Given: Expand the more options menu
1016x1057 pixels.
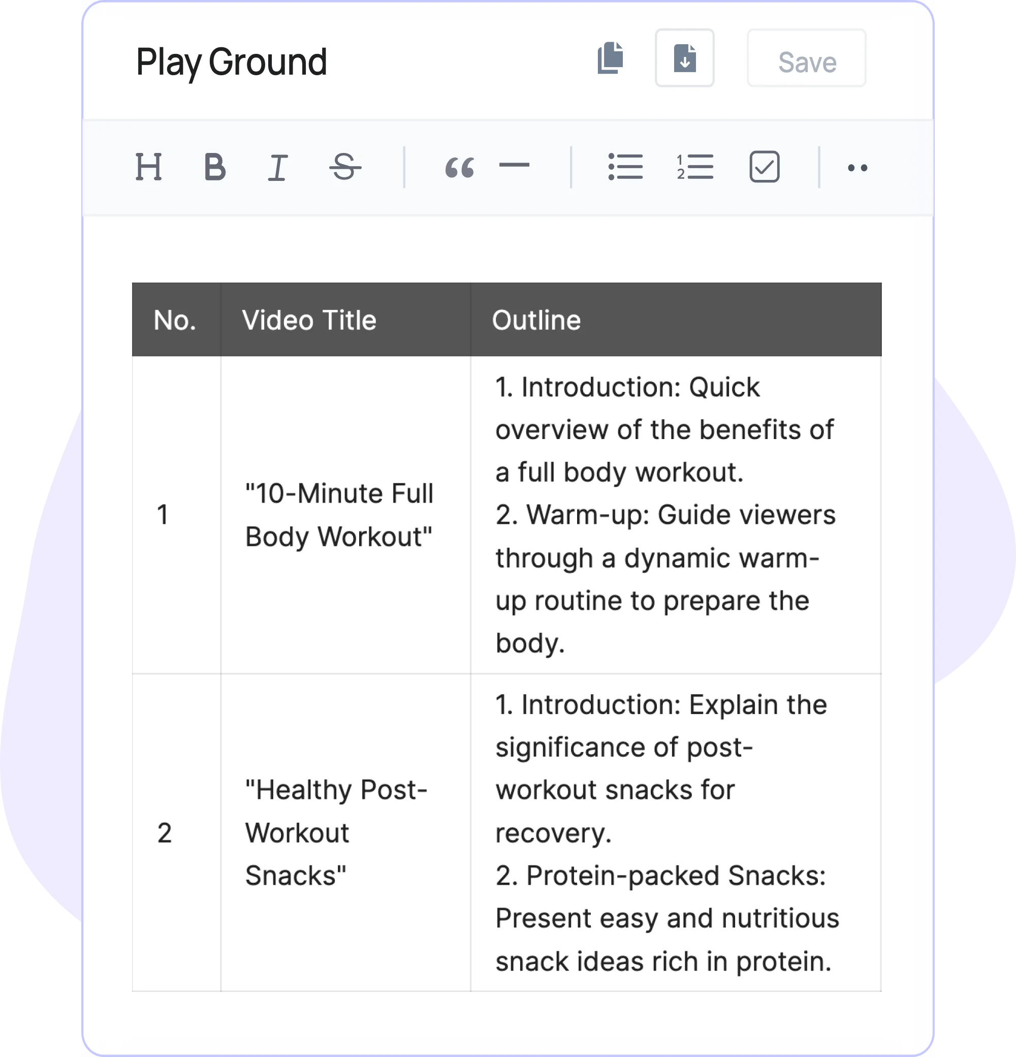Looking at the screenshot, I should (855, 167).
